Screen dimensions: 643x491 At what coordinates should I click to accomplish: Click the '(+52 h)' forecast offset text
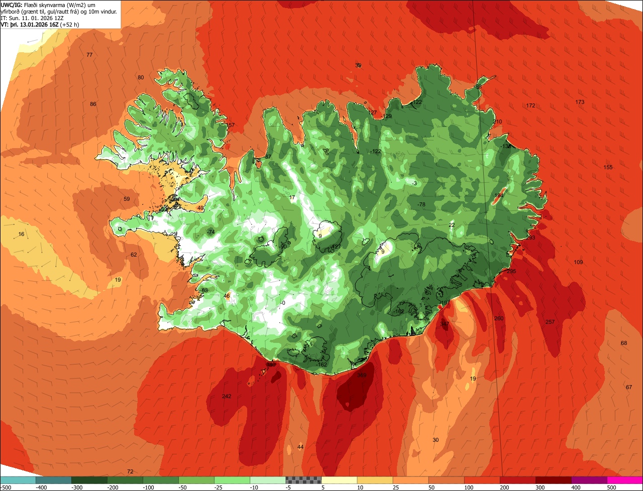(70, 25)
